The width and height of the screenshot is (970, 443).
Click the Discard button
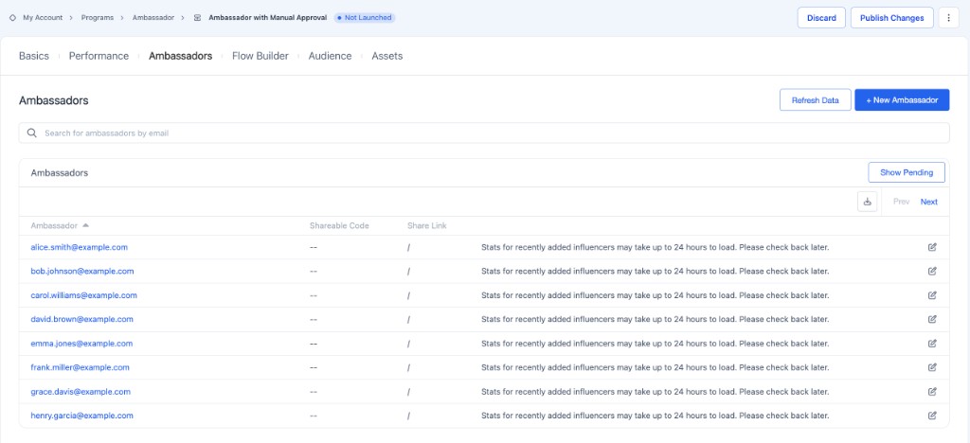click(x=821, y=18)
